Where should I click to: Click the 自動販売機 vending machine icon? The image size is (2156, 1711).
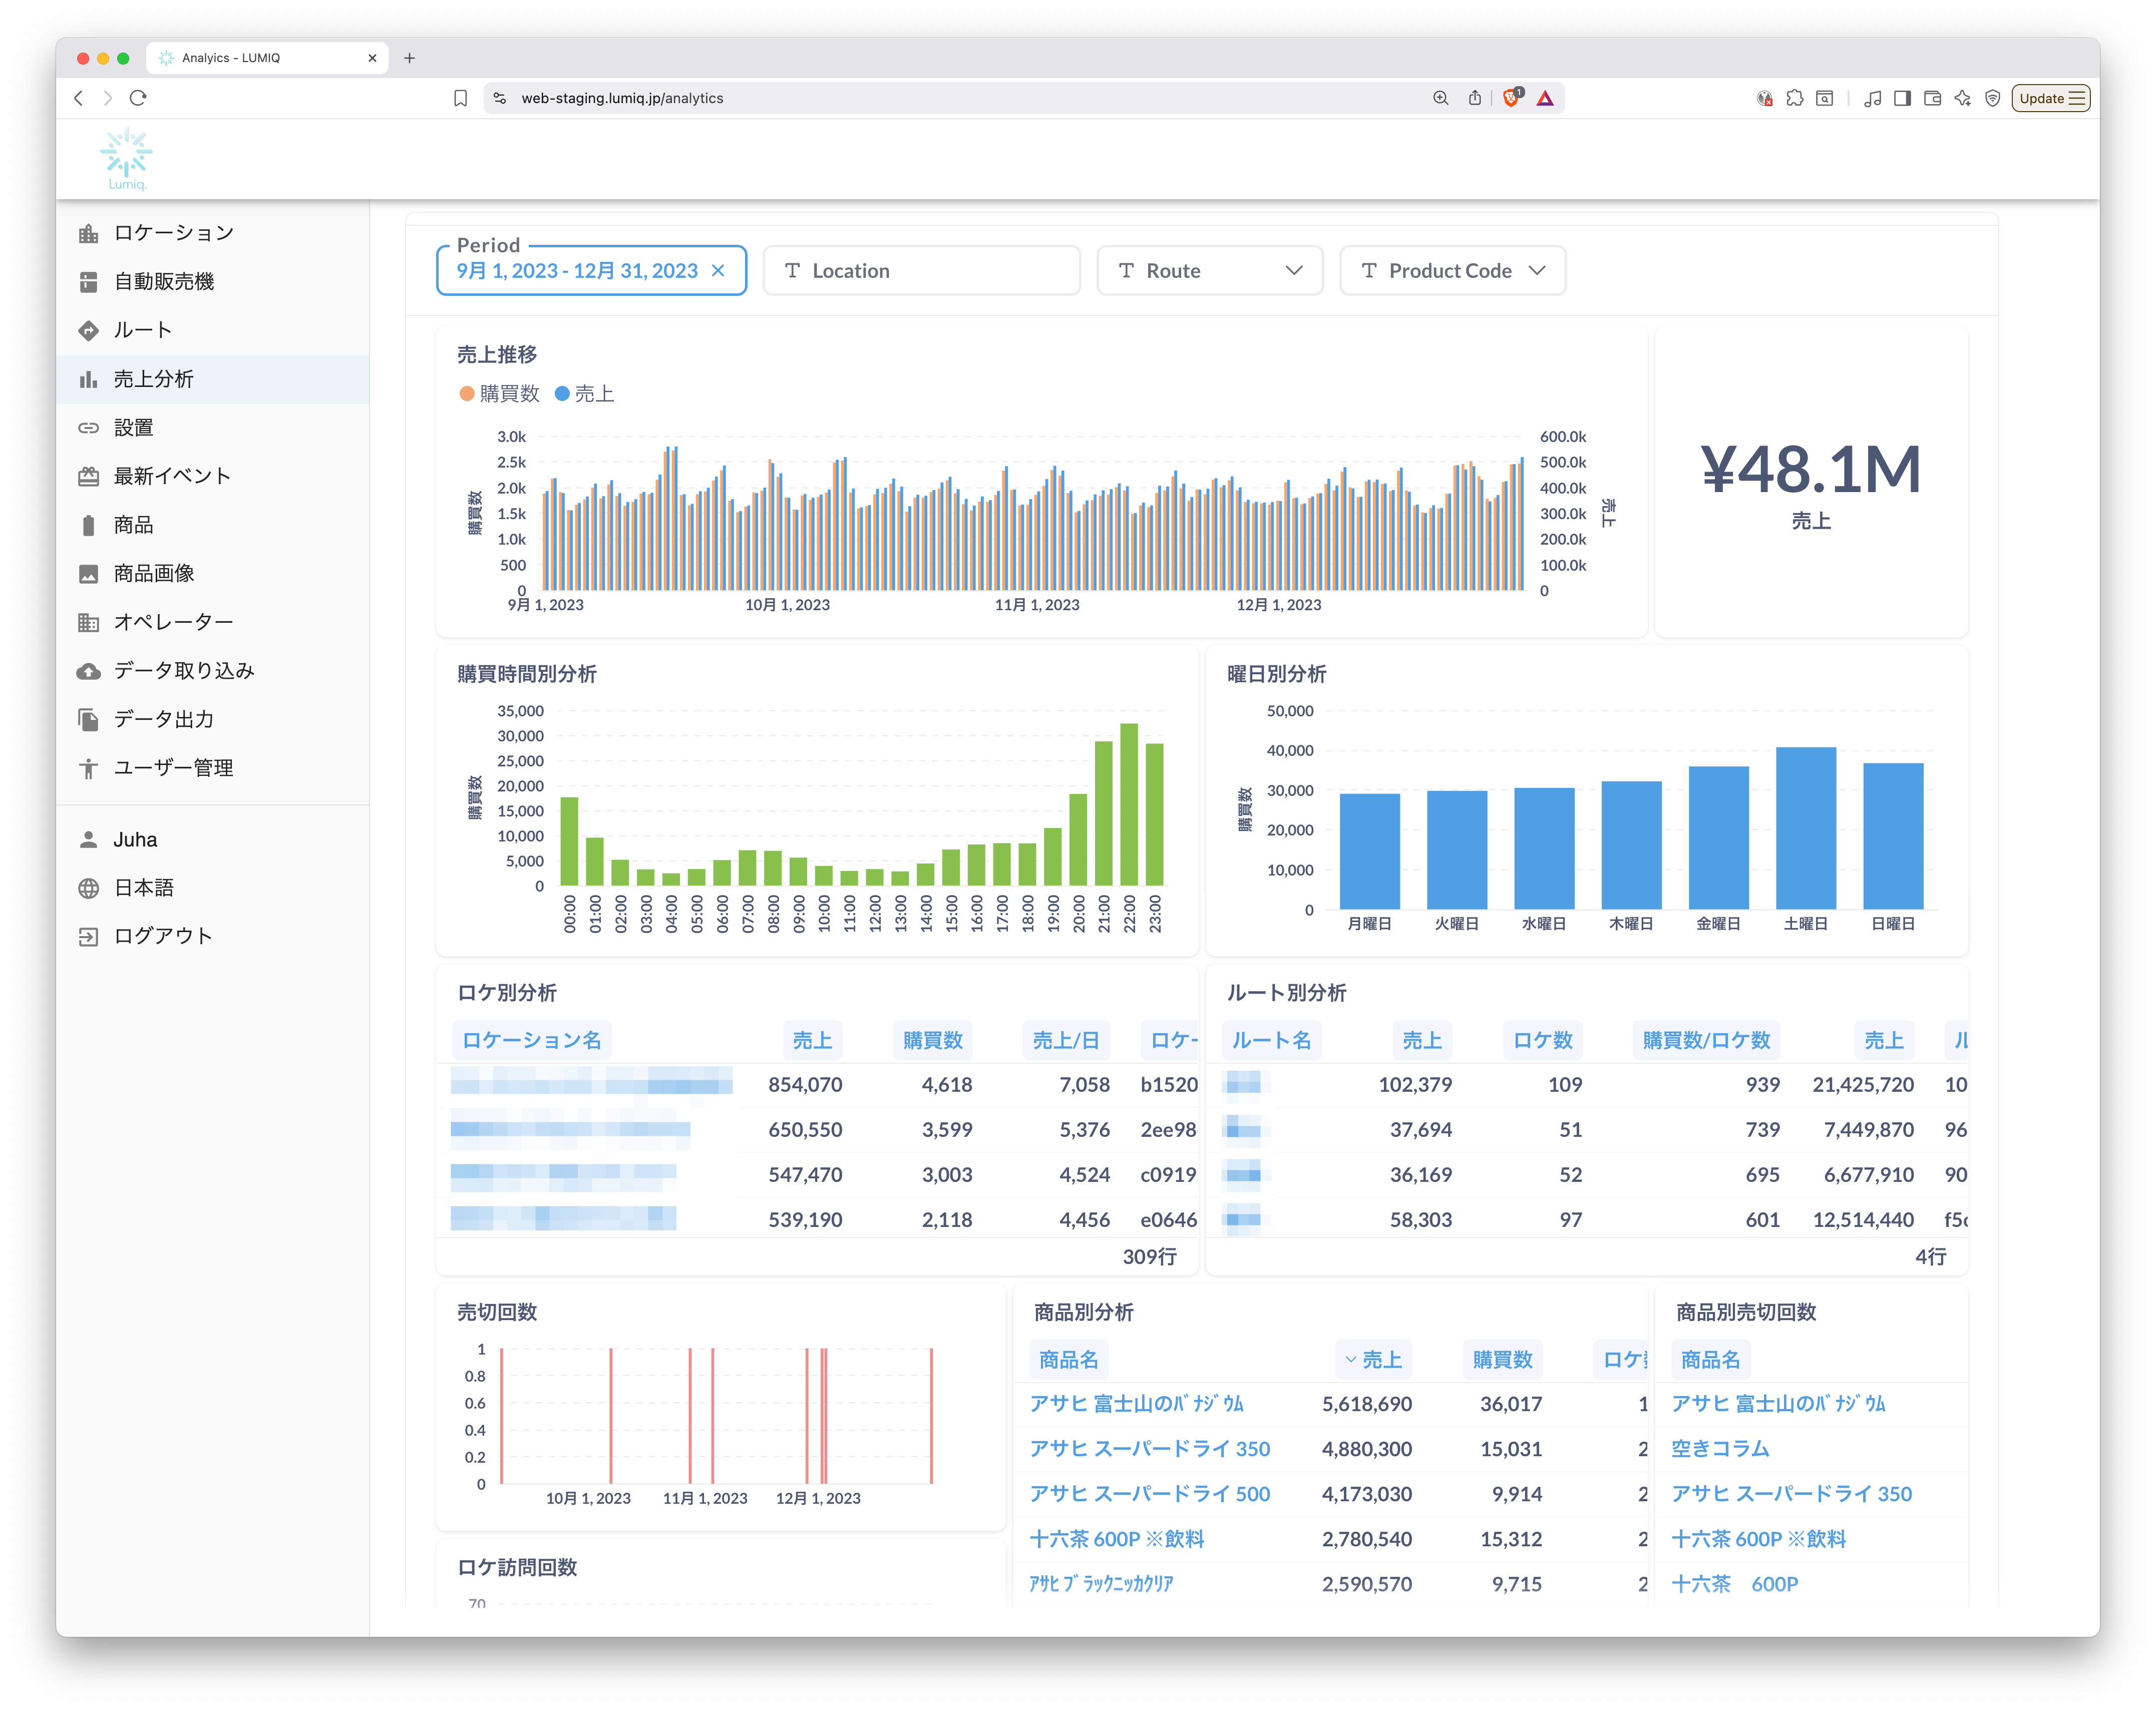(x=88, y=282)
